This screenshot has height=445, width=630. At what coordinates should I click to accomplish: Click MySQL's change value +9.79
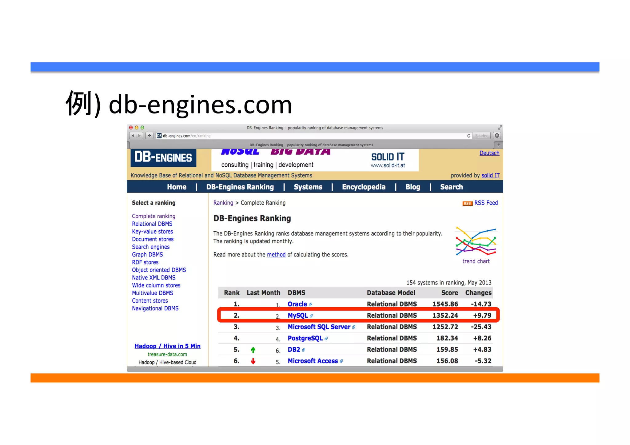tap(482, 316)
